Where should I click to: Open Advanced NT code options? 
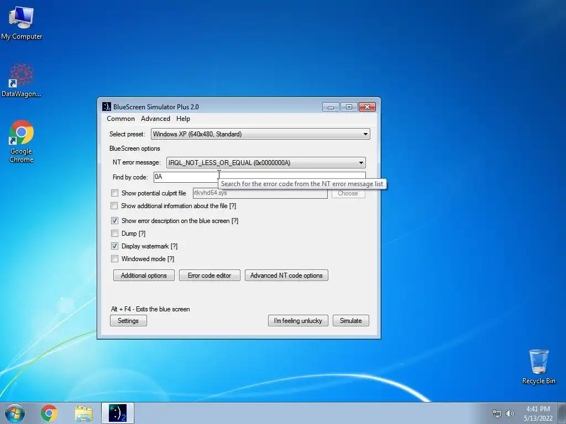(286, 275)
